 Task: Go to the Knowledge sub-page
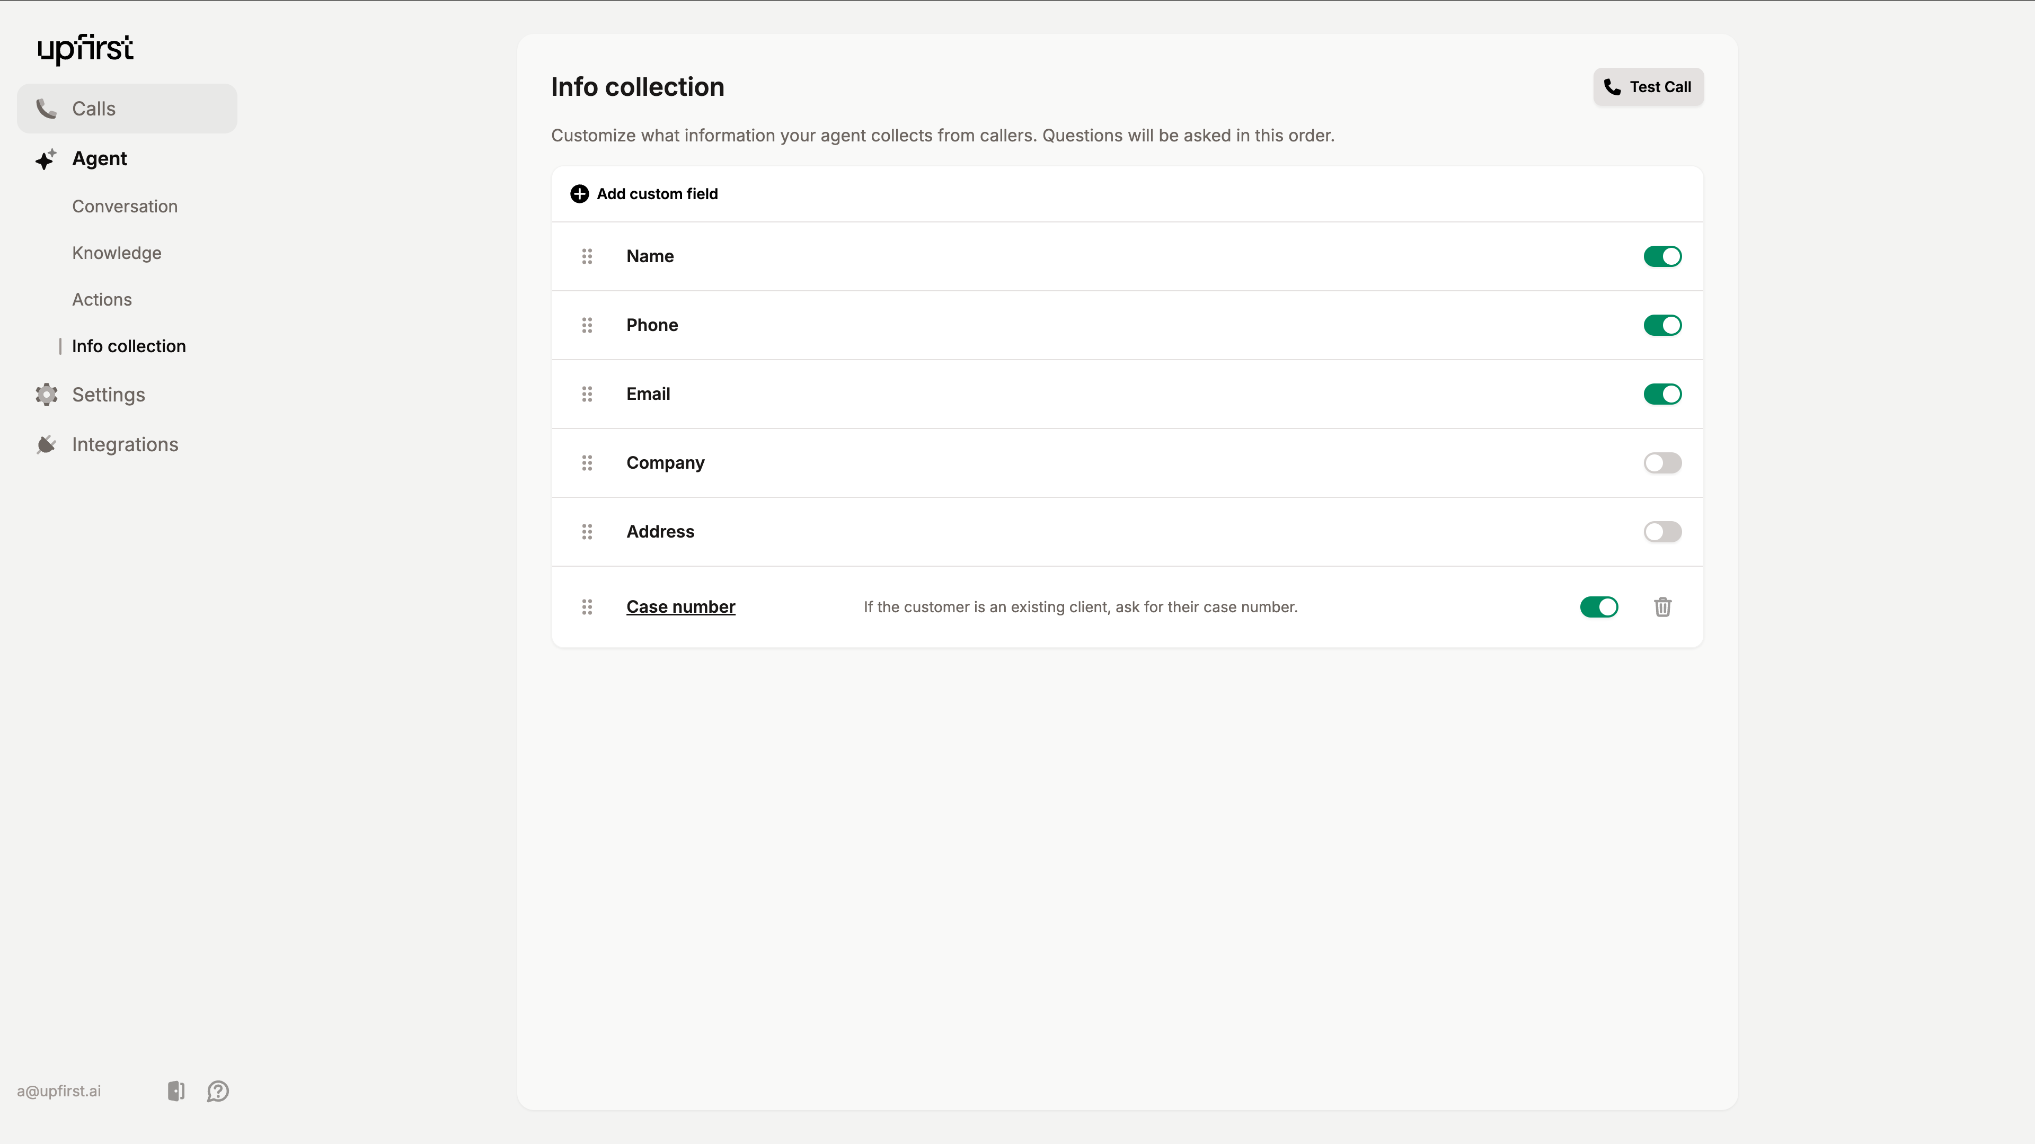(116, 253)
